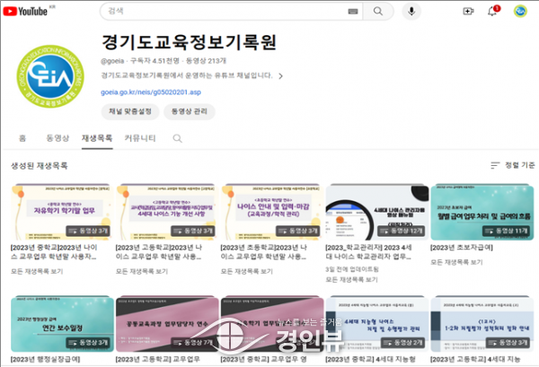Click the 동영상 11개 playlist badge
The image size is (539, 367).
tap(507, 231)
